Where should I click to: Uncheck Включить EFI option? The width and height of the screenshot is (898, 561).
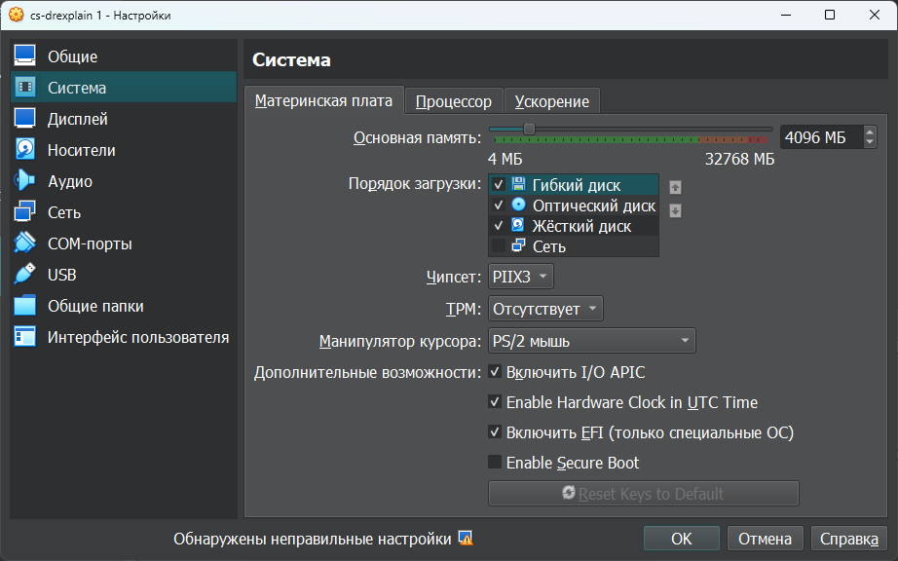pos(496,432)
